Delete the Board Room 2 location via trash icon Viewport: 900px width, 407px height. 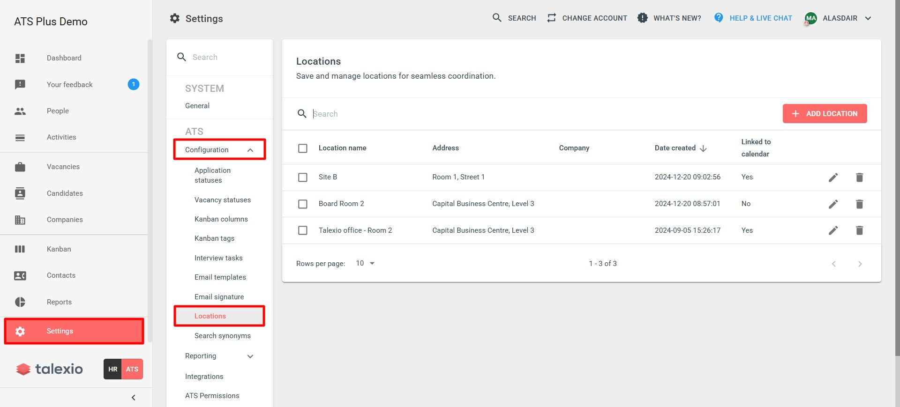coord(859,204)
